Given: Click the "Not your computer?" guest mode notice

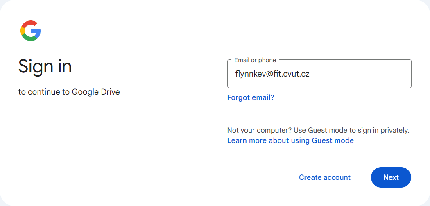Looking at the screenshot, I should (x=318, y=130).
